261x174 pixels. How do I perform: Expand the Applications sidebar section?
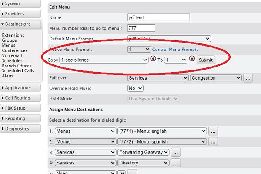(x=21, y=88)
